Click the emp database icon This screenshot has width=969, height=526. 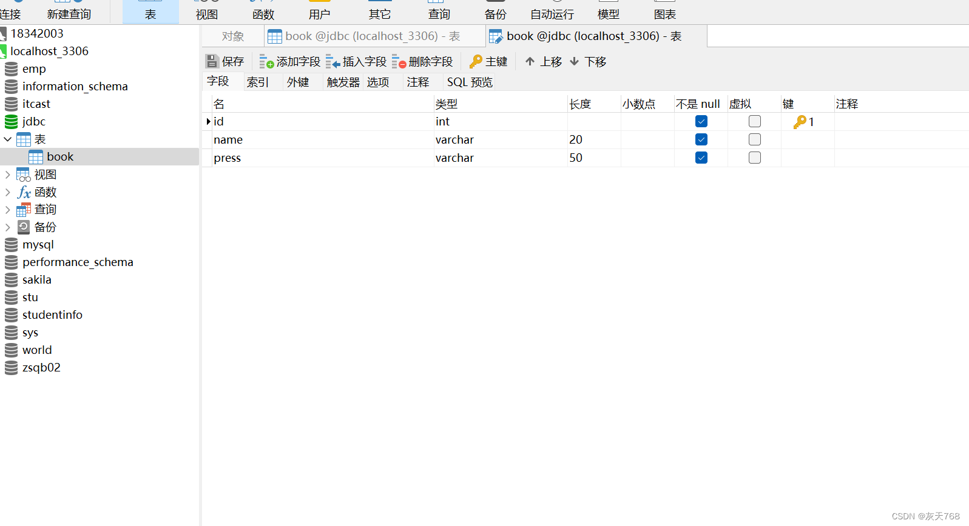11,69
